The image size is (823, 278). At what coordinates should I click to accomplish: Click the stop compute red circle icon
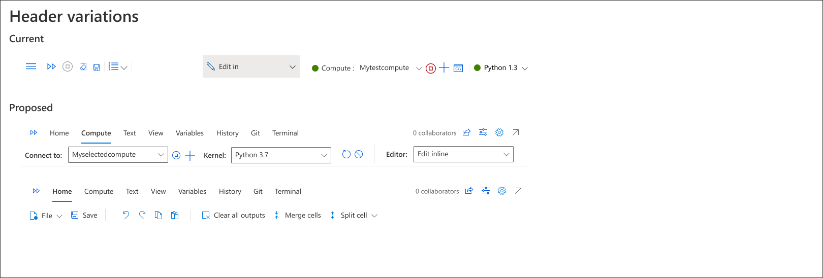tap(431, 68)
